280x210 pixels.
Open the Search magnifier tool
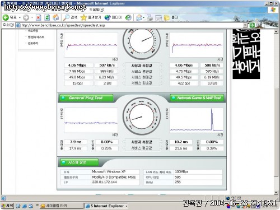point(66,17)
